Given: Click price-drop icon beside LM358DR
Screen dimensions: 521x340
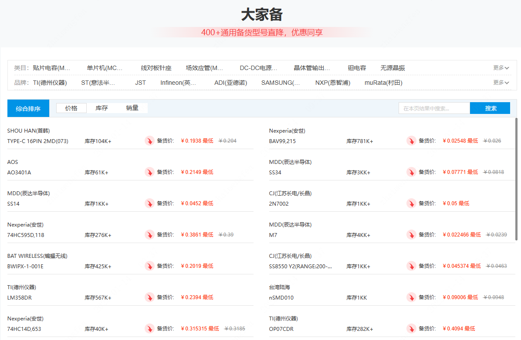Looking at the screenshot, I should point(149,297).
